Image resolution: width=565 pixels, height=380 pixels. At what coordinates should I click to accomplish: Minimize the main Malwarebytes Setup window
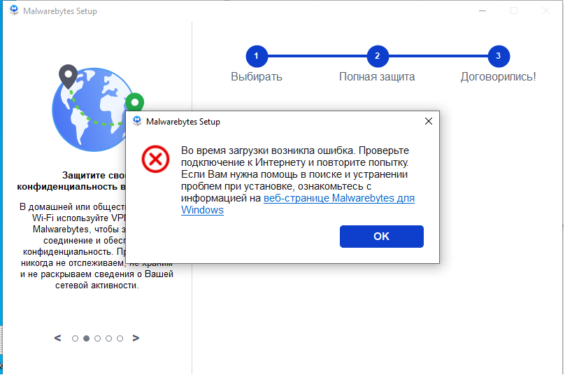coord(482,10)
